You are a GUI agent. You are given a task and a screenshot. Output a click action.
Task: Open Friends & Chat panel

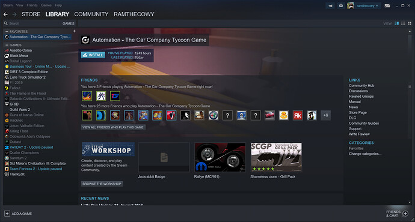pyautogui.click(x=397, y=214)
